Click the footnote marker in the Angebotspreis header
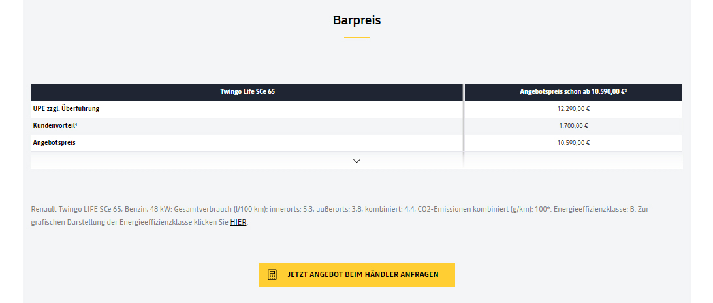This screenshot has width=713, height=303. click(x=626, y=91)
